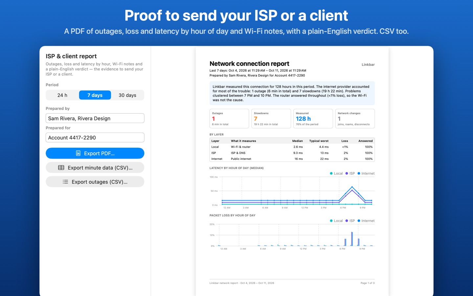The width and height of the screenshot is (473, 296).
Task: Click the Network changes summary card
Action: pos(355,118)
